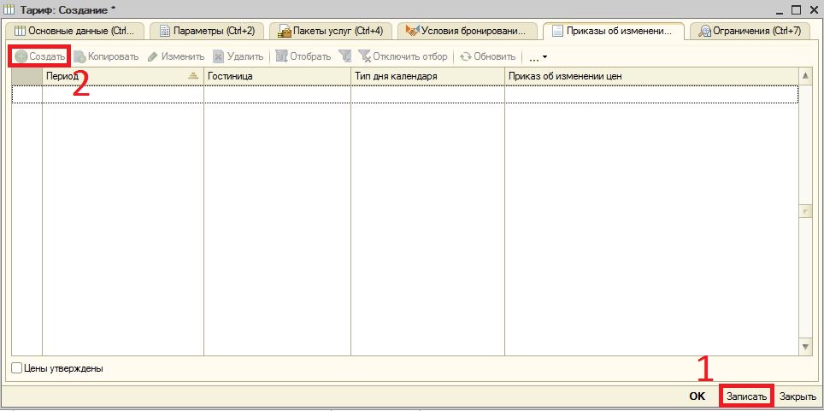The image size is (824, 411).
Task: Click the unlabeled funnel filter icon
Action: pos(344,56)
